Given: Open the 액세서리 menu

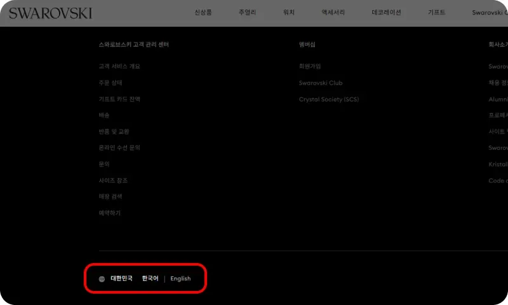Looking at the screenshot, I should tap(333, 12).
